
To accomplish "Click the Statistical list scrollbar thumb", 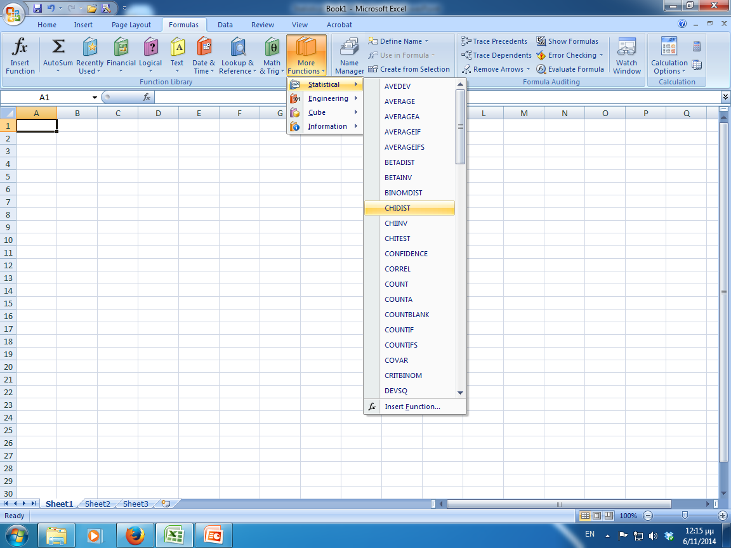I will 460,126.
